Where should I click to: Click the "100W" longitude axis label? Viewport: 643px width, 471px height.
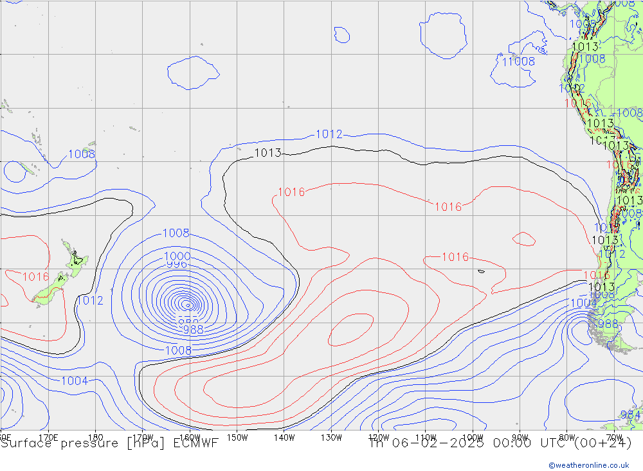tap(473, 438)
